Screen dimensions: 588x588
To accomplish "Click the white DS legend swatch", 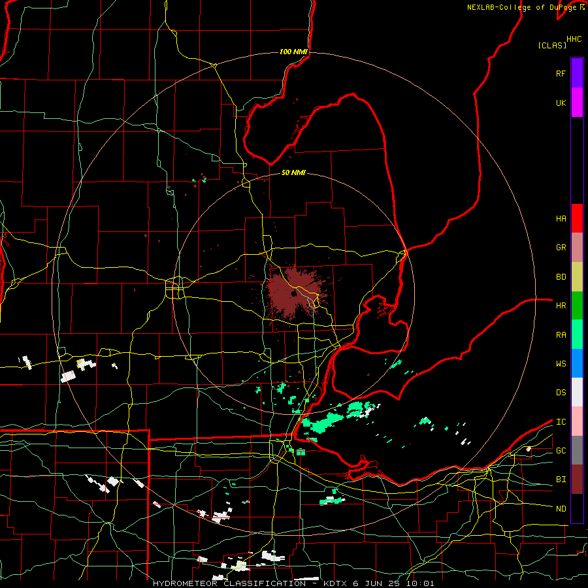I will 577,392.
